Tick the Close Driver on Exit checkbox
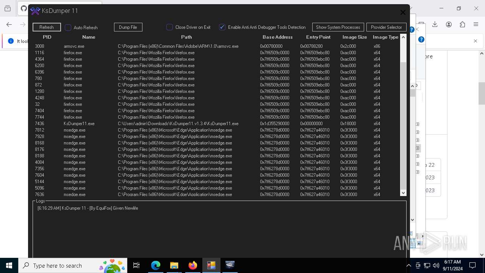This screenshot has height=273, width=485. click(169, 27)
